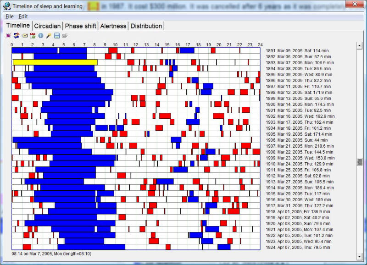
Task: Select the star/dot rendering tool icon
Action: pyautogui.click(x=9, y=35)
